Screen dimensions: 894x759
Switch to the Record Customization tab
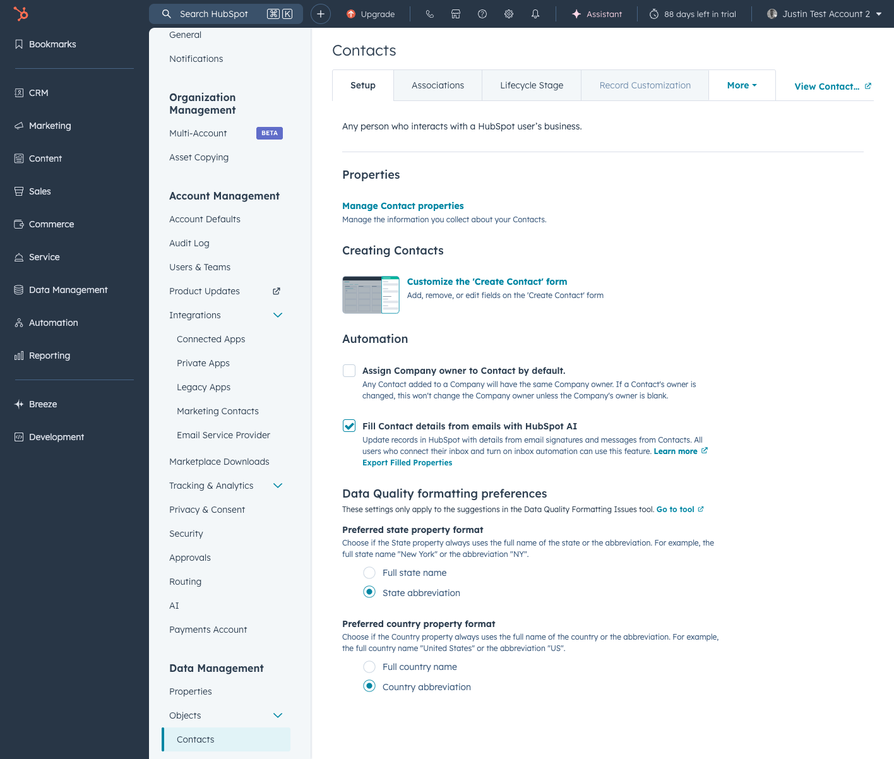tap(645, 85)
